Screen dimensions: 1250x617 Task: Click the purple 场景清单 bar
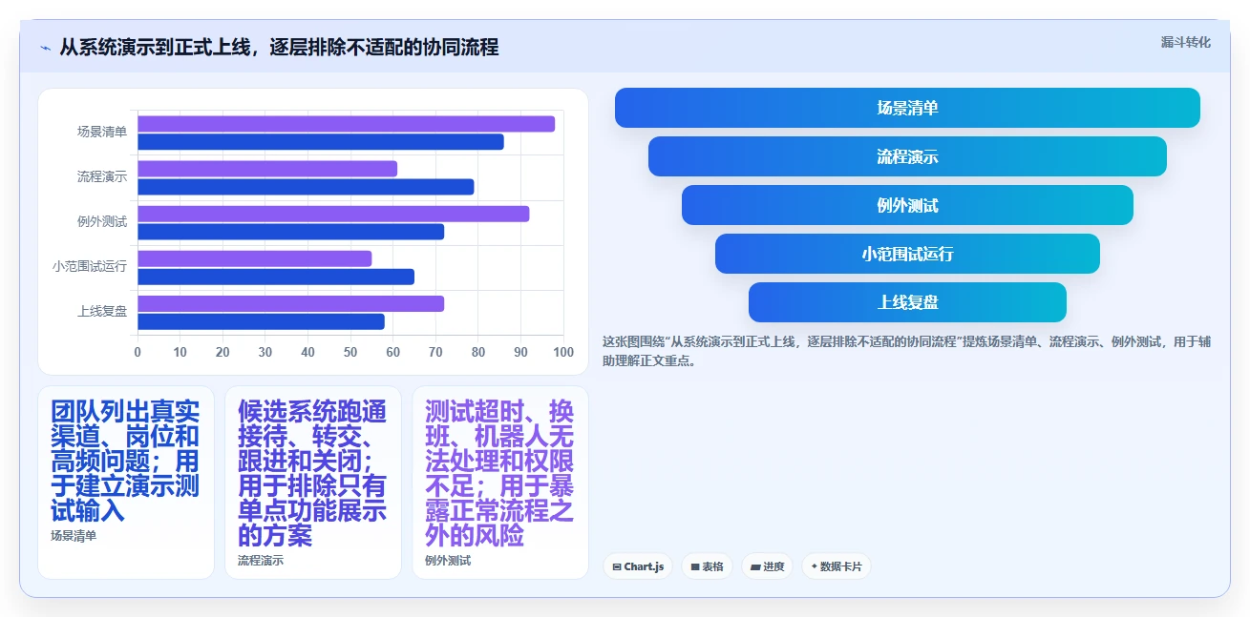346,124
